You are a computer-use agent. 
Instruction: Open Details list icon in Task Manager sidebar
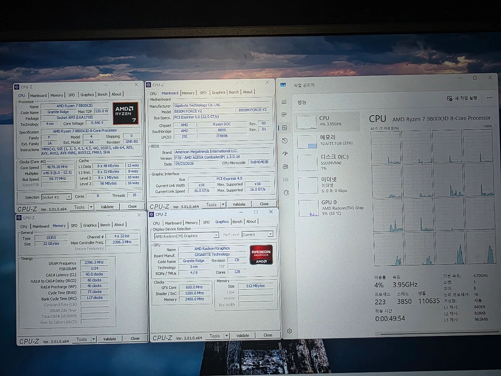[x=286, y=179]
